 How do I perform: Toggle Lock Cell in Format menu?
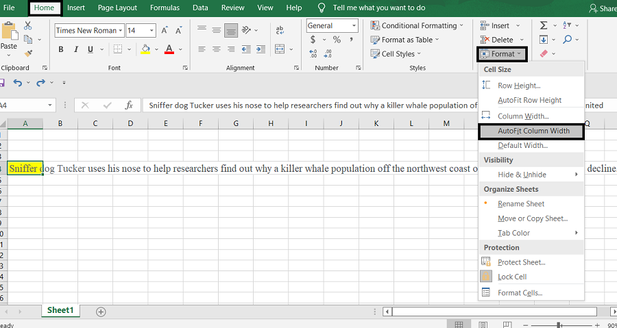point(511,277)
